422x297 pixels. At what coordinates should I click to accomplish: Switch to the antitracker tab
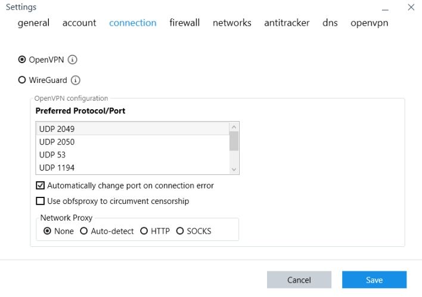(287, 23)
